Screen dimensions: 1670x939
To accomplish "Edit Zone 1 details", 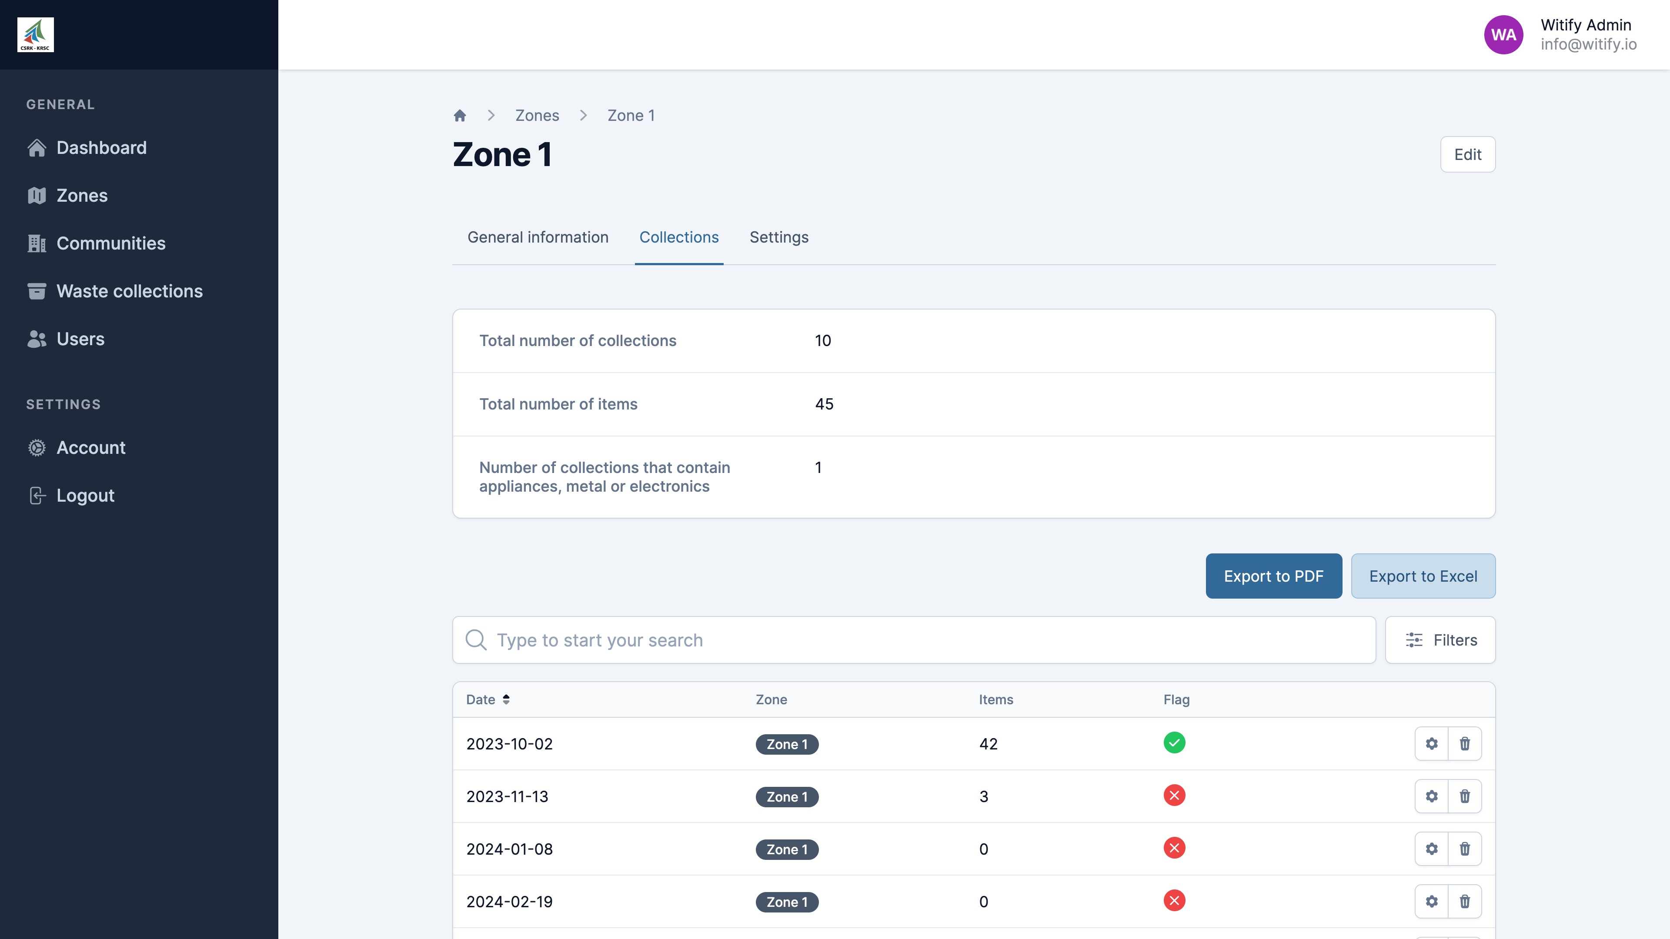I will [1467, 154].
